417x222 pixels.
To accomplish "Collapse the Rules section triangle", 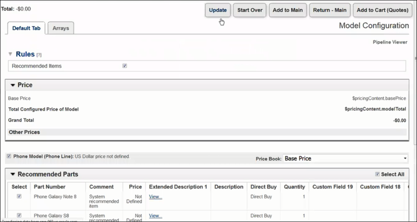I will (11, 54).
